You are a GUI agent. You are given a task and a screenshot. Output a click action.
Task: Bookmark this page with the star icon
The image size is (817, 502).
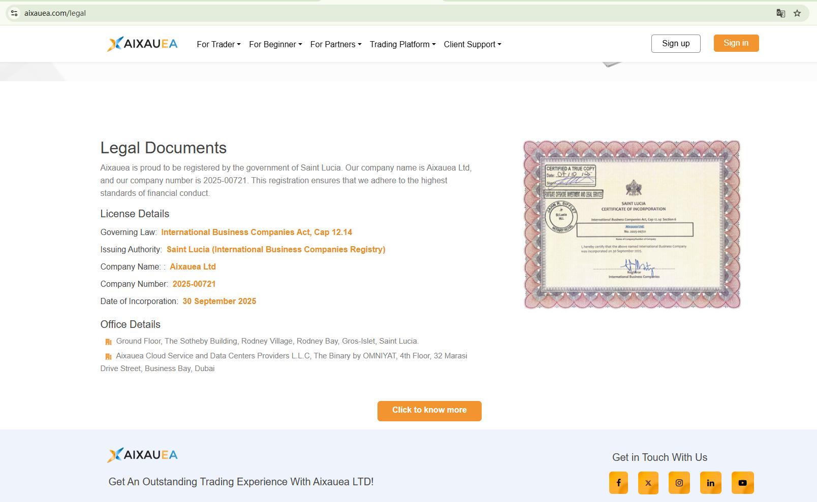point(797,13)
